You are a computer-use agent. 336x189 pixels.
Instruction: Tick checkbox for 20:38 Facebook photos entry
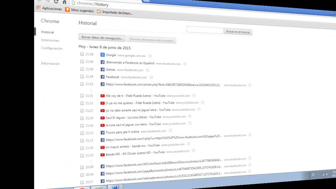[x=82, y=167]
